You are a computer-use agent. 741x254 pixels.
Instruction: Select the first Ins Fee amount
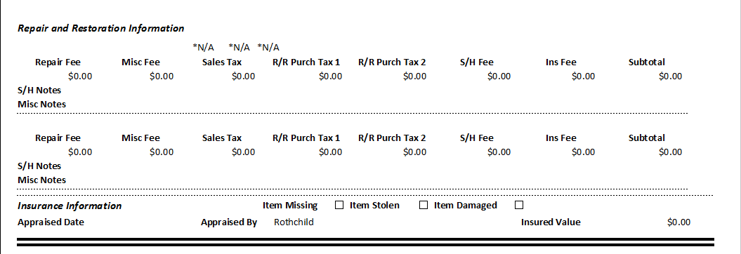pos(583,76)
